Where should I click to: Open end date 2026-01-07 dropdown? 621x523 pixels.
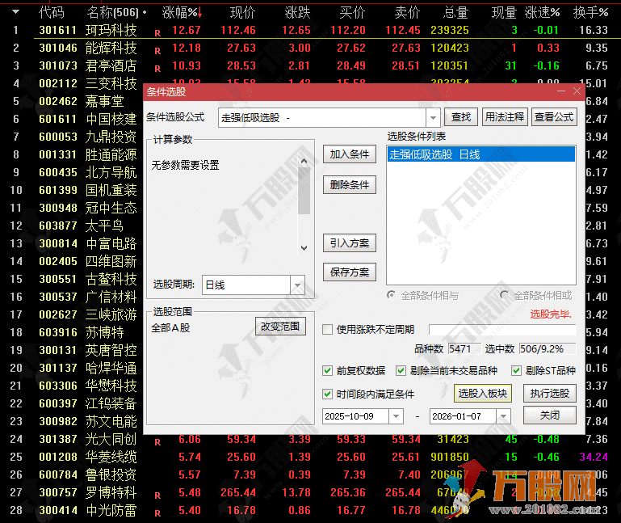coord(503,416)
